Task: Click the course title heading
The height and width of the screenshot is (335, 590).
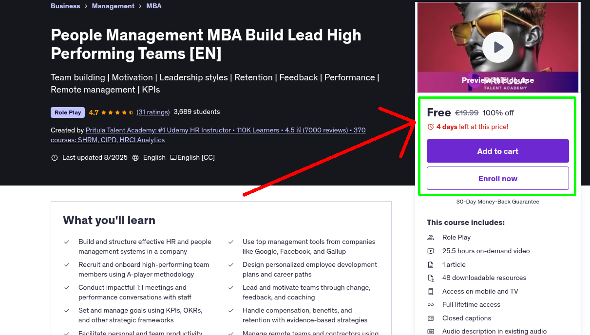Action: pyautogui.click(x=206, y=44)
